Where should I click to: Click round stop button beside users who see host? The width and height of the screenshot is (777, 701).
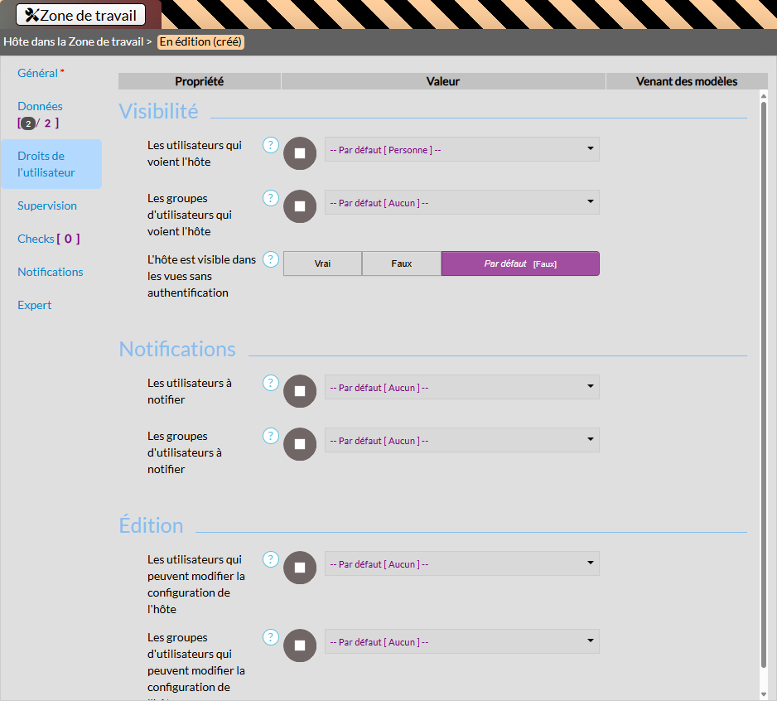pos(300,153)
